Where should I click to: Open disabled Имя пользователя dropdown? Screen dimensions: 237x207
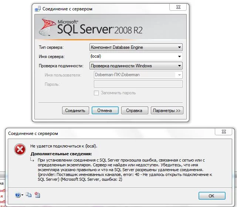179,75
